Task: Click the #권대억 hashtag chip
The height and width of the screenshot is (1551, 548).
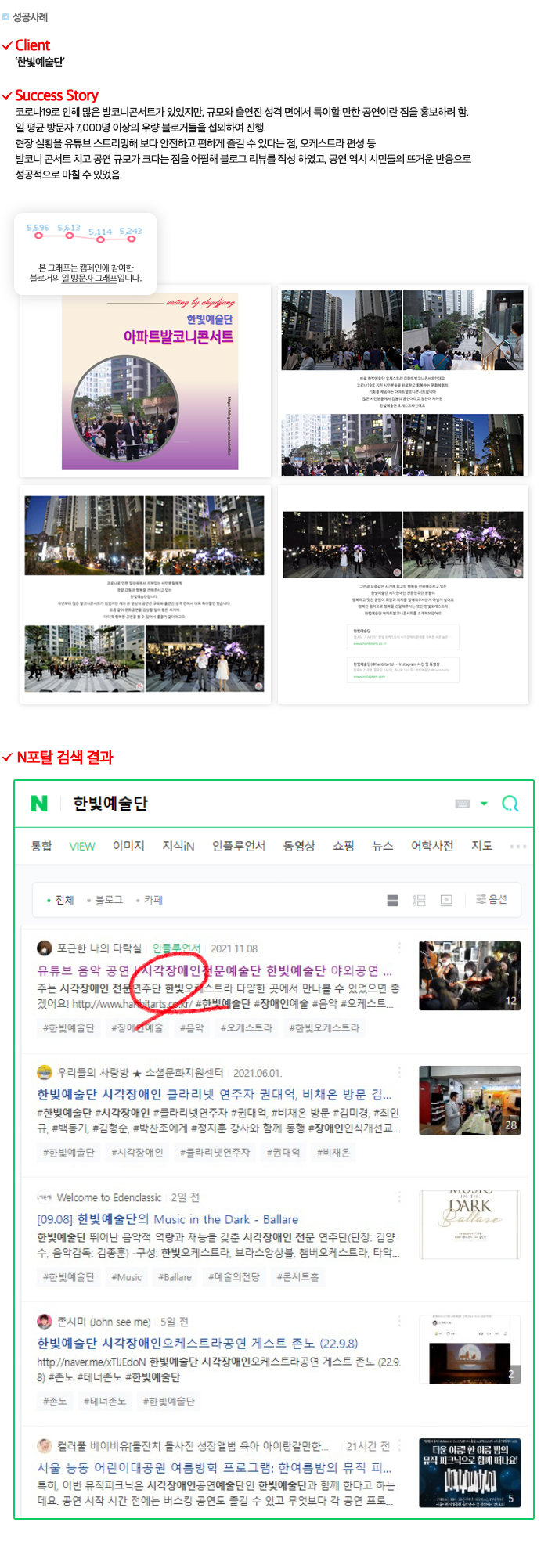Action: pyautogui.click(x=283, y=1153)
